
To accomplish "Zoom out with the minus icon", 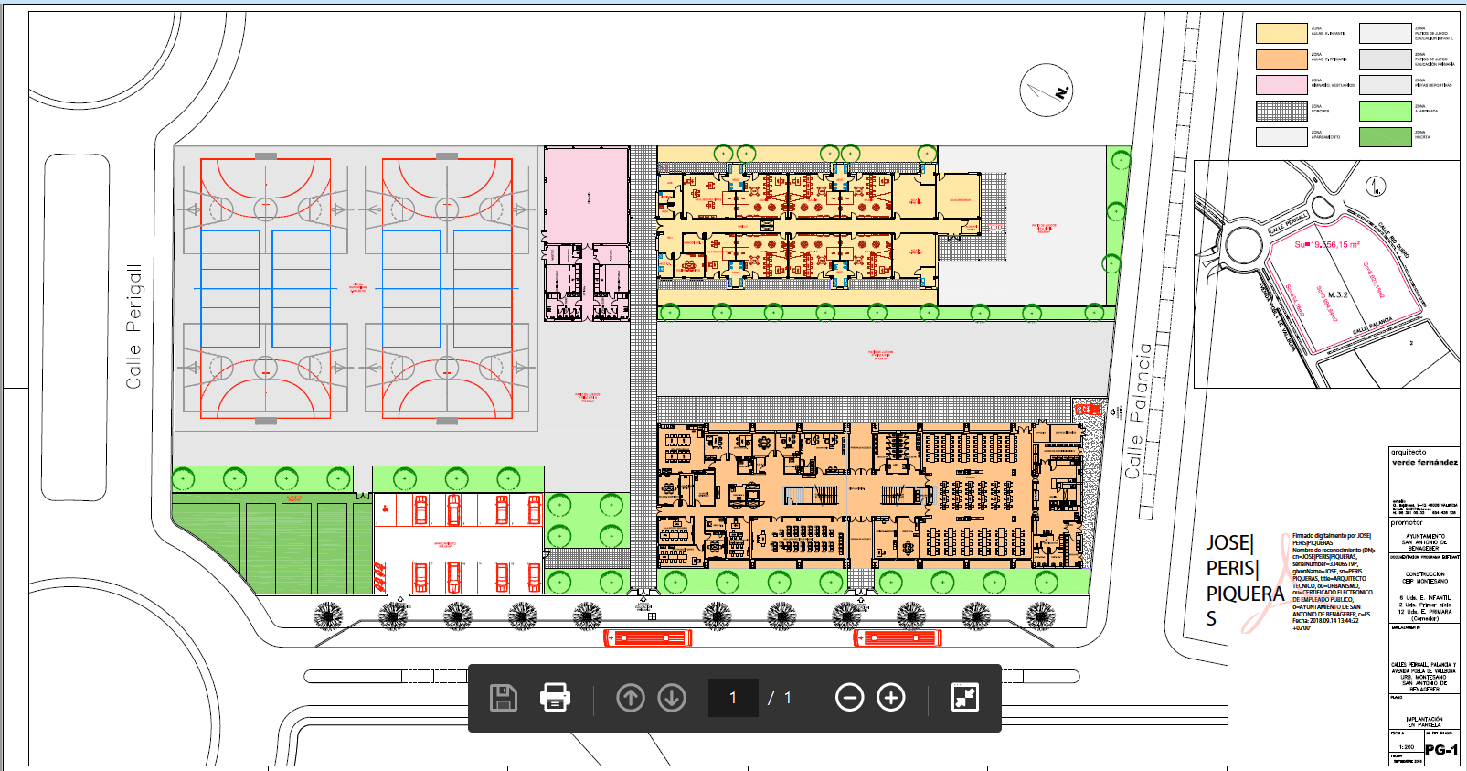I will point(849,698).
